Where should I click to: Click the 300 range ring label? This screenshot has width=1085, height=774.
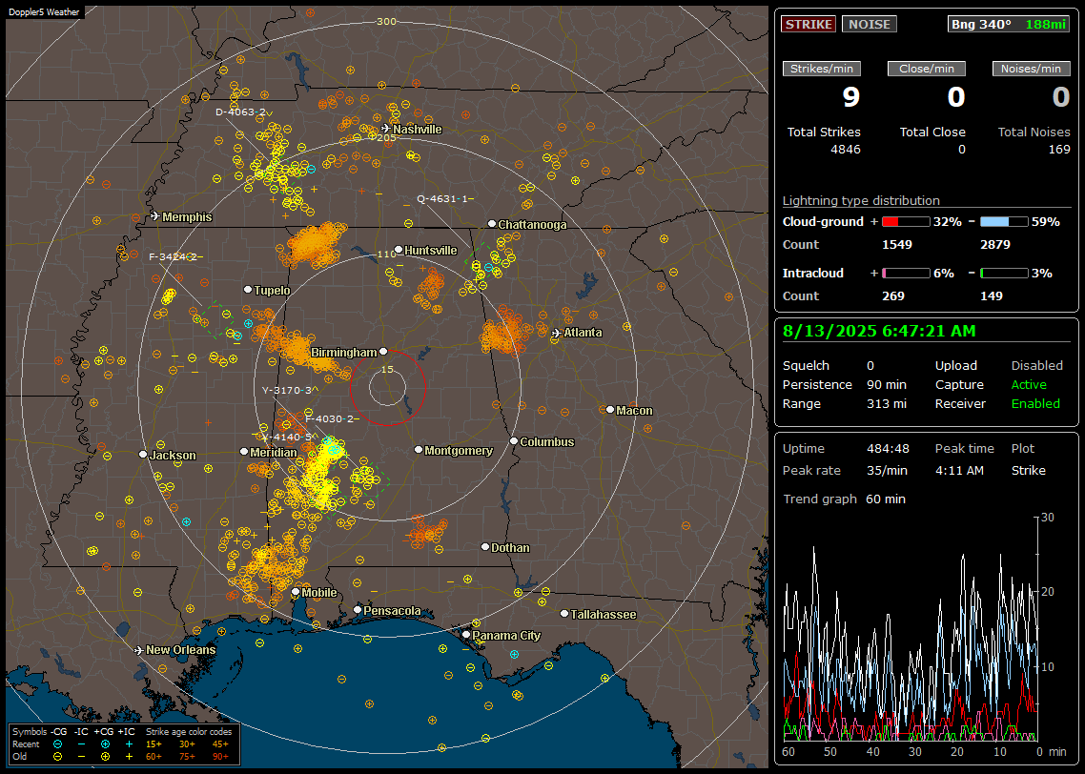(x=386, y=21)
